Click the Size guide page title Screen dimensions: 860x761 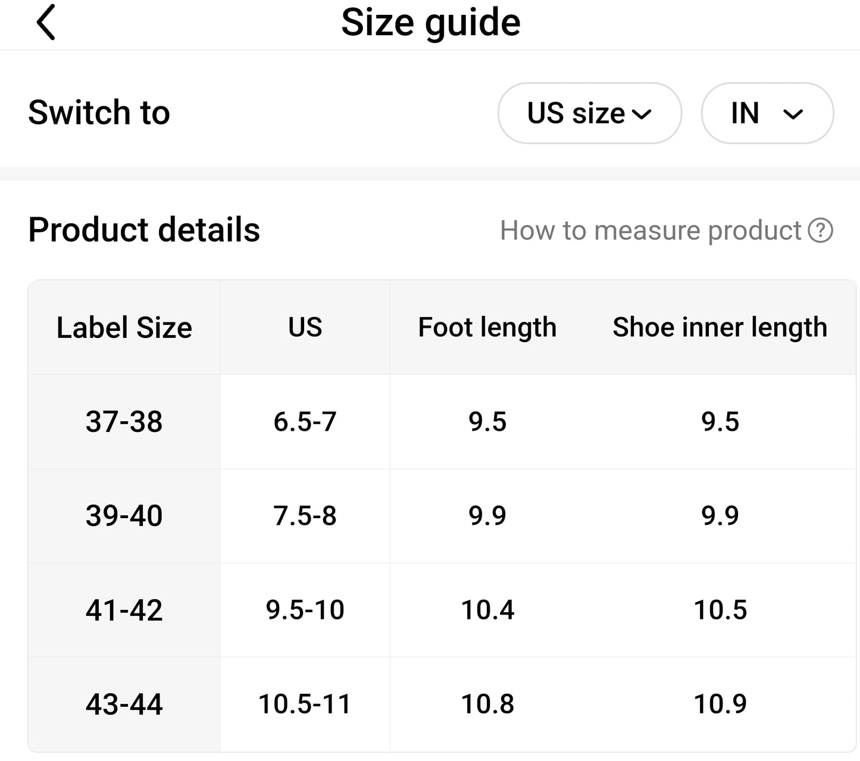tap(431, 23)
